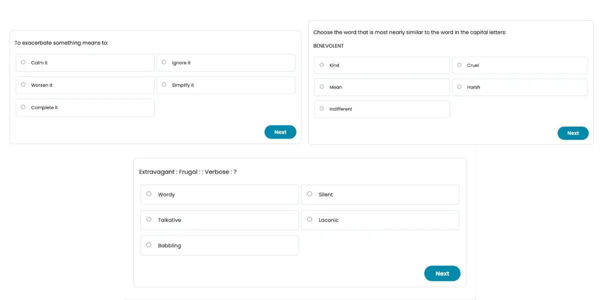Click the BENEVOLENT capitalized word
Screen dimensions: 600x300
pyautogui.click(x=328, y=46)
